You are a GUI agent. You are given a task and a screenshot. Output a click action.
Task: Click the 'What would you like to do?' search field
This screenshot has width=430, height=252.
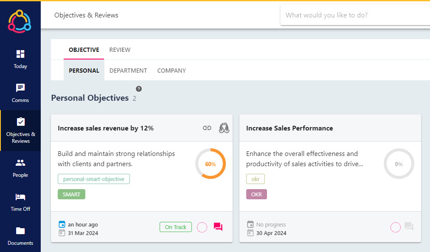pyautogui.click(x=355, y=15)
